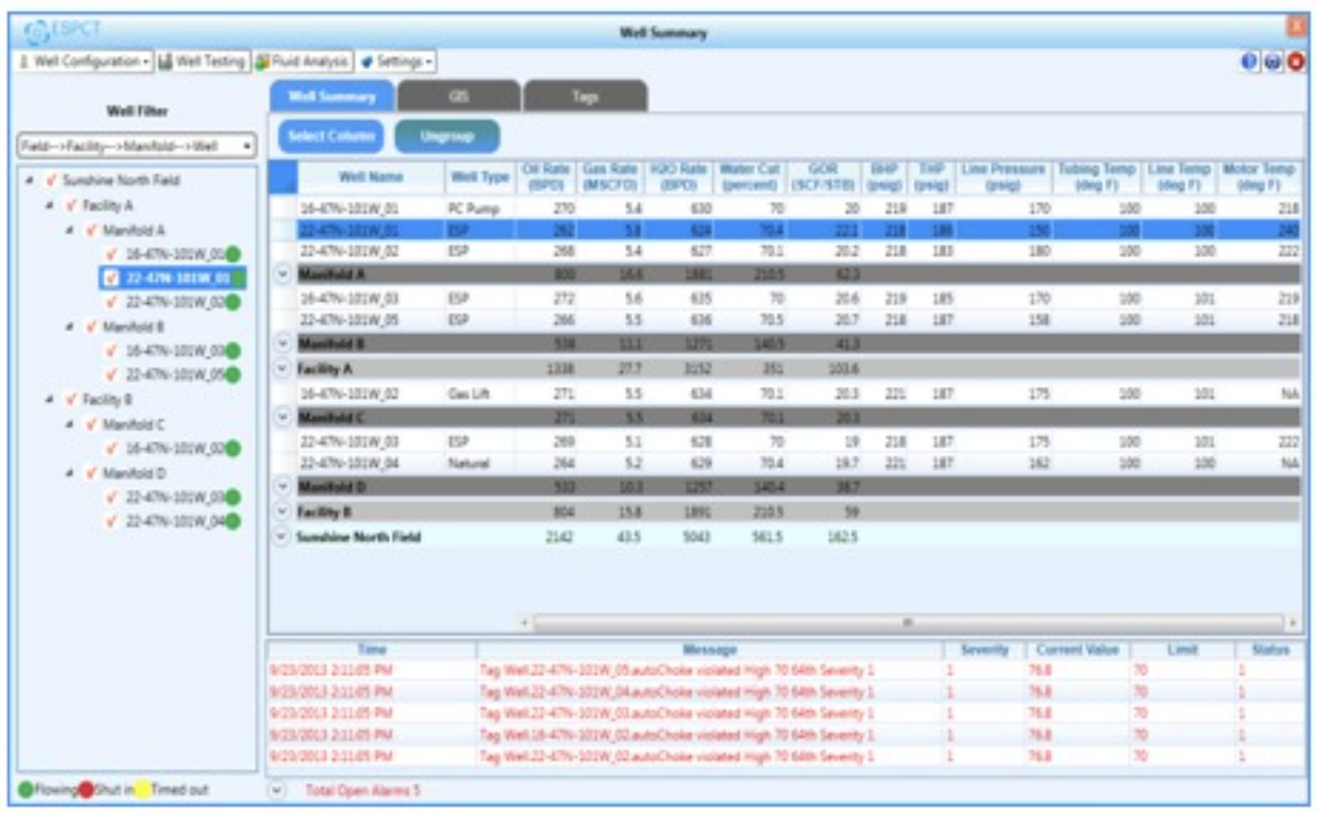Image resolution: width=1317 pixels, height=813 pixels.
Task: Select alarm message for Well.22-47N-101W_05.autoChoke
Action: (676, 670)
